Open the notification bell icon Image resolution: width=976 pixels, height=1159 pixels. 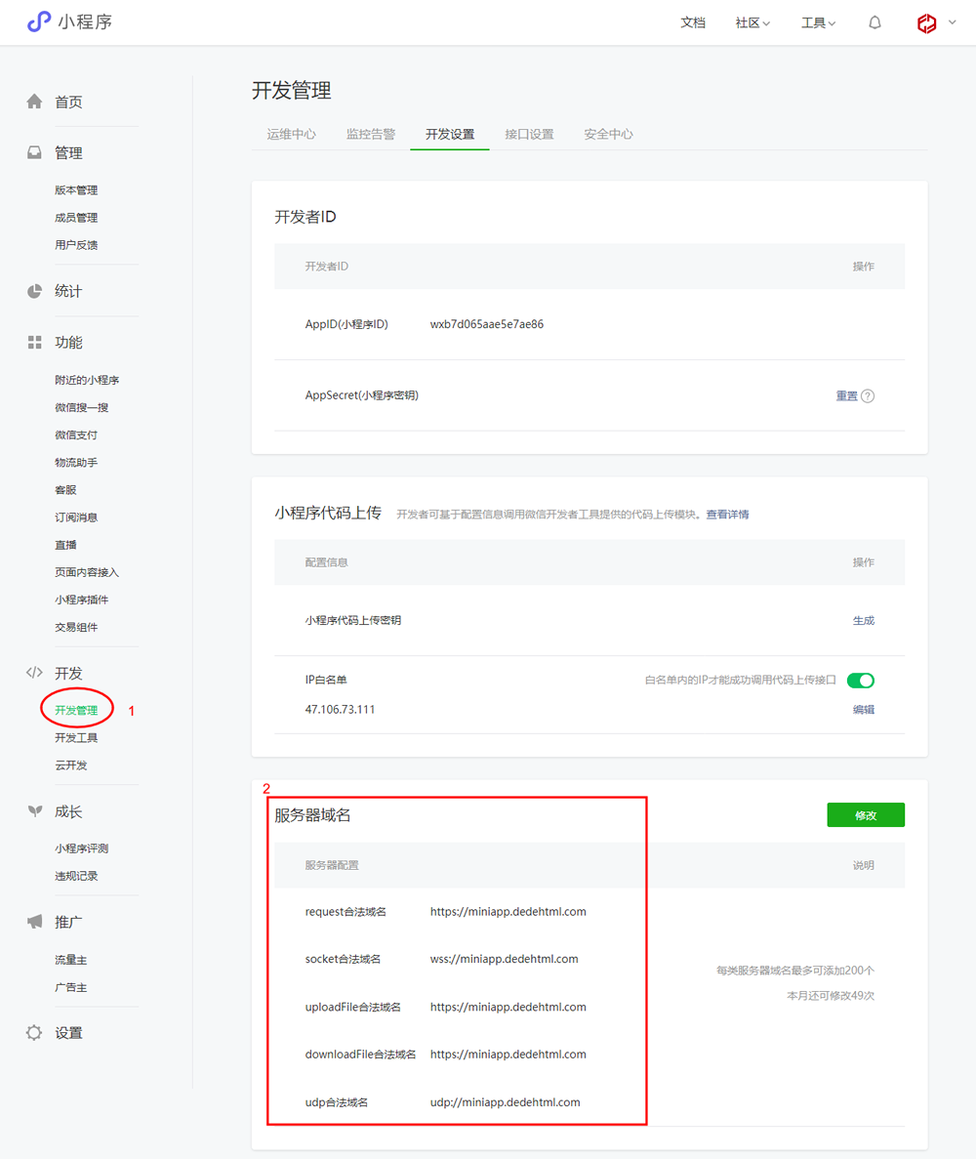click(874, 22)
